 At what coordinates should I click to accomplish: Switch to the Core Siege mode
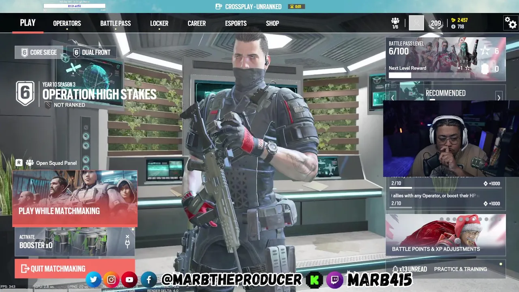coord(39,52)
